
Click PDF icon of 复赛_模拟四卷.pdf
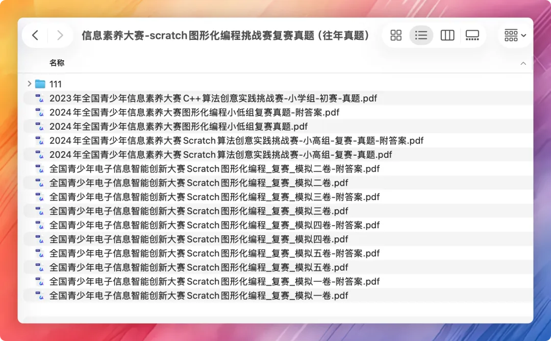(40, 239)
